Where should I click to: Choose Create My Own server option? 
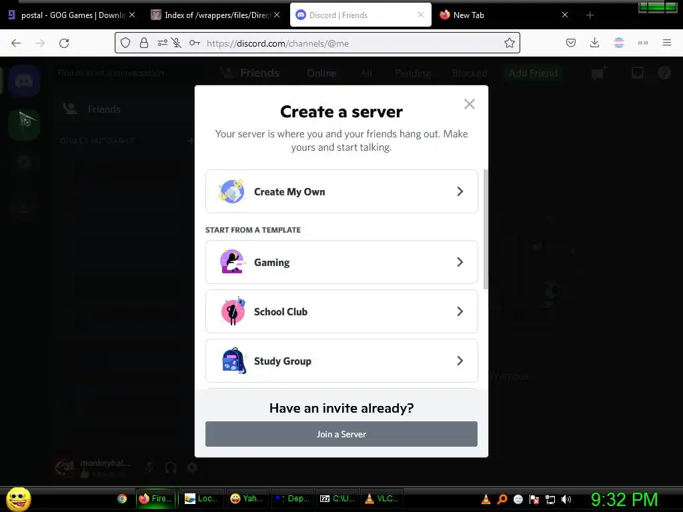pyautogui.click(x=341, y=191)
